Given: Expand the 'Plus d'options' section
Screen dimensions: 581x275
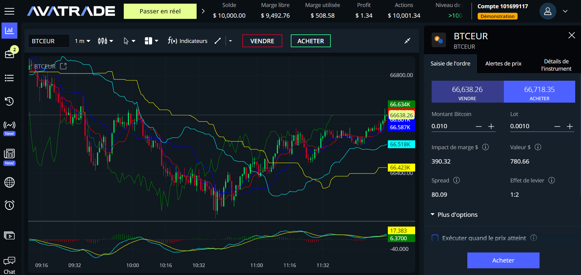Looking at the screenshot, I should [x=454, y=215].
